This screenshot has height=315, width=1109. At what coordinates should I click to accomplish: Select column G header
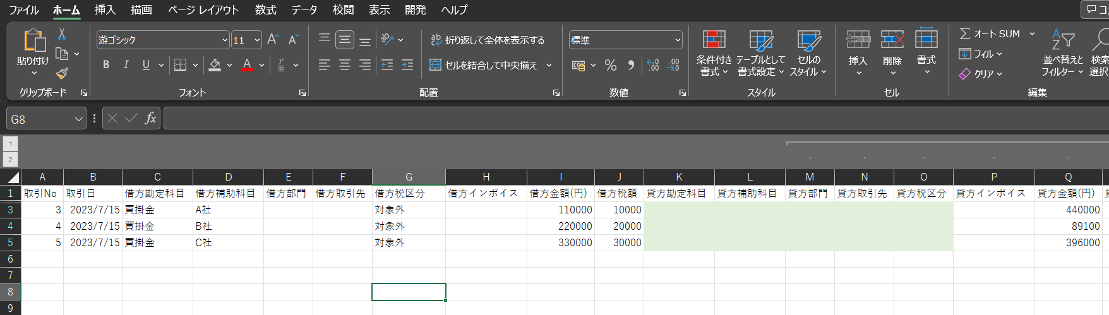(409, 177)
